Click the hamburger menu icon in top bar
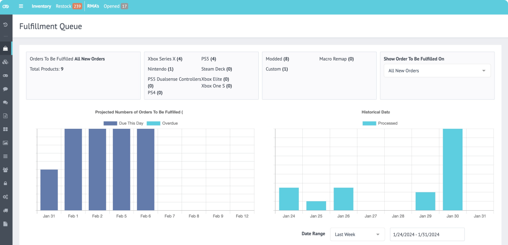Viewport: 508px width, 245px height. click(21, 6)
